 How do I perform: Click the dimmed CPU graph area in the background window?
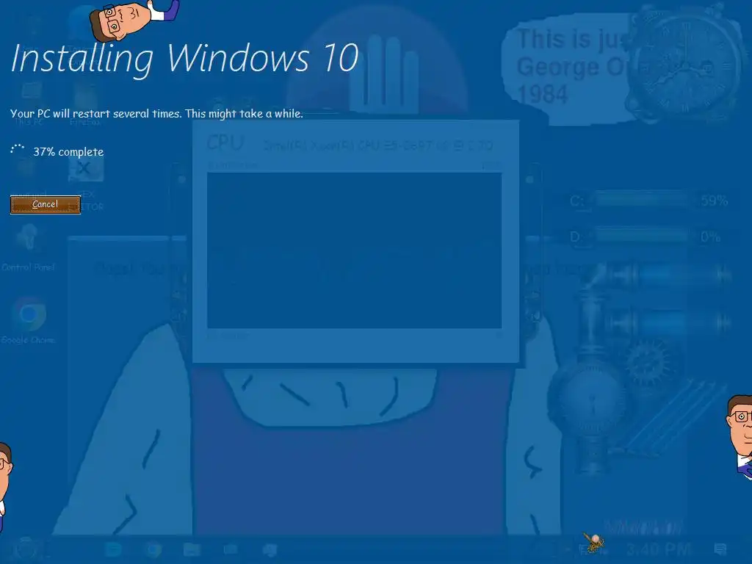[355, 250]
